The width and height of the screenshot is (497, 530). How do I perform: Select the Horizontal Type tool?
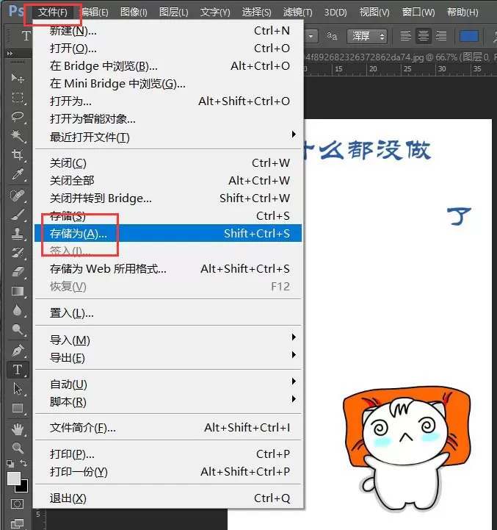(x=17, y=370)
